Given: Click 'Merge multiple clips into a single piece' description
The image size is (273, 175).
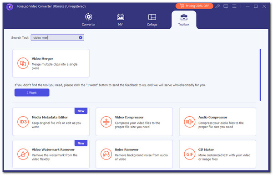Looking at the screenshot, I should [x=55, y=66].
